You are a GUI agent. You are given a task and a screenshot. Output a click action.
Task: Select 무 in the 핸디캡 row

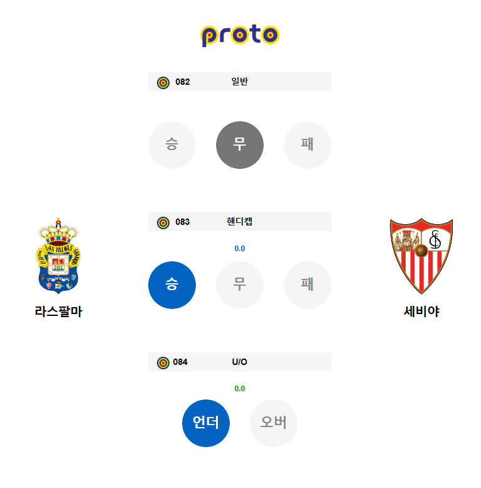coord(240,285)
